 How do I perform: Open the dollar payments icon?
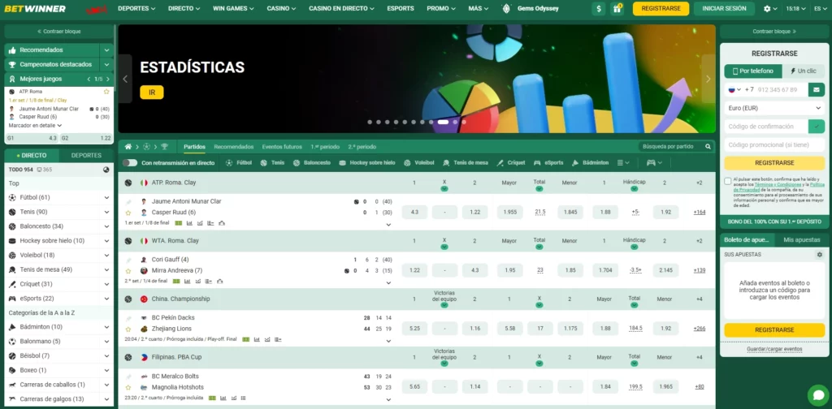tap(599, 8)
